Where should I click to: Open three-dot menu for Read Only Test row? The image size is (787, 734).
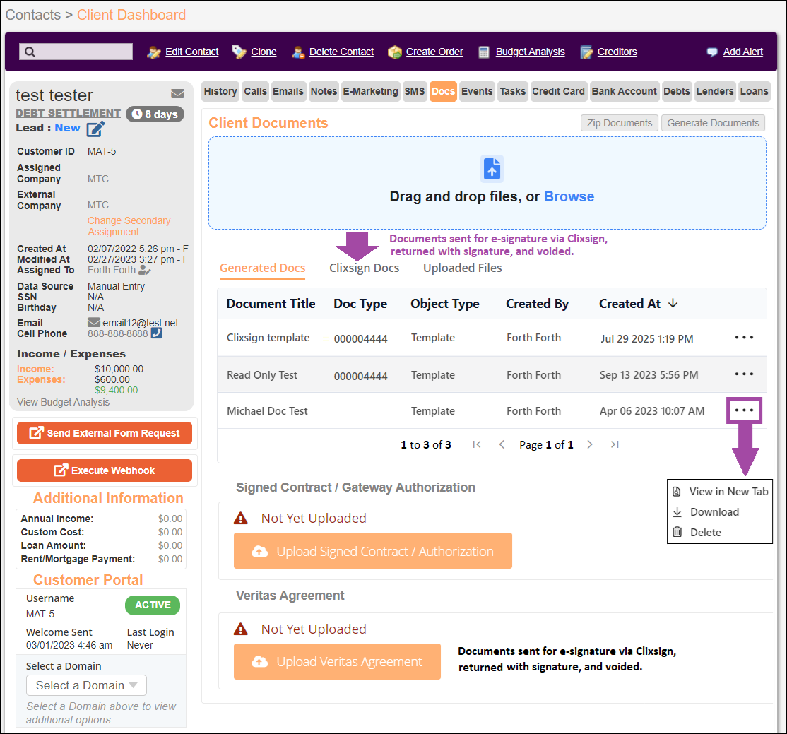pos(744,374)
